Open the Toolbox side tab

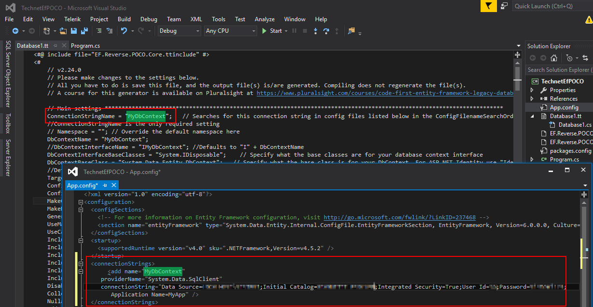[8, 123]
